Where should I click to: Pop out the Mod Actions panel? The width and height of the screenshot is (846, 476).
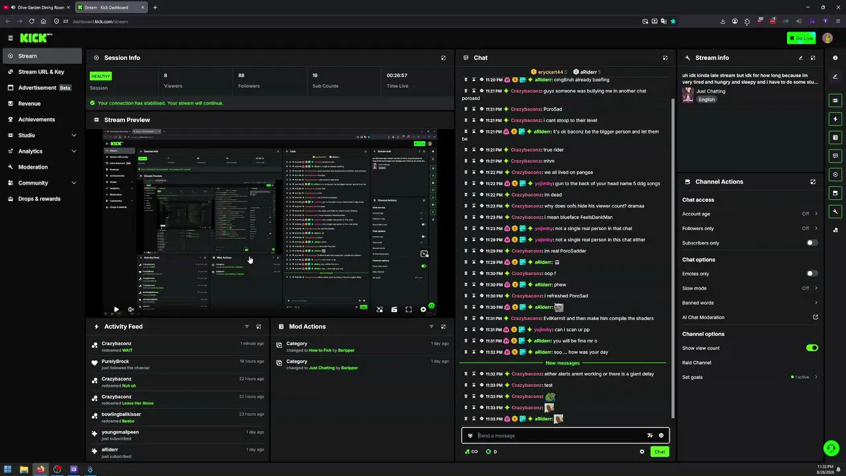[x=443, y=327]
